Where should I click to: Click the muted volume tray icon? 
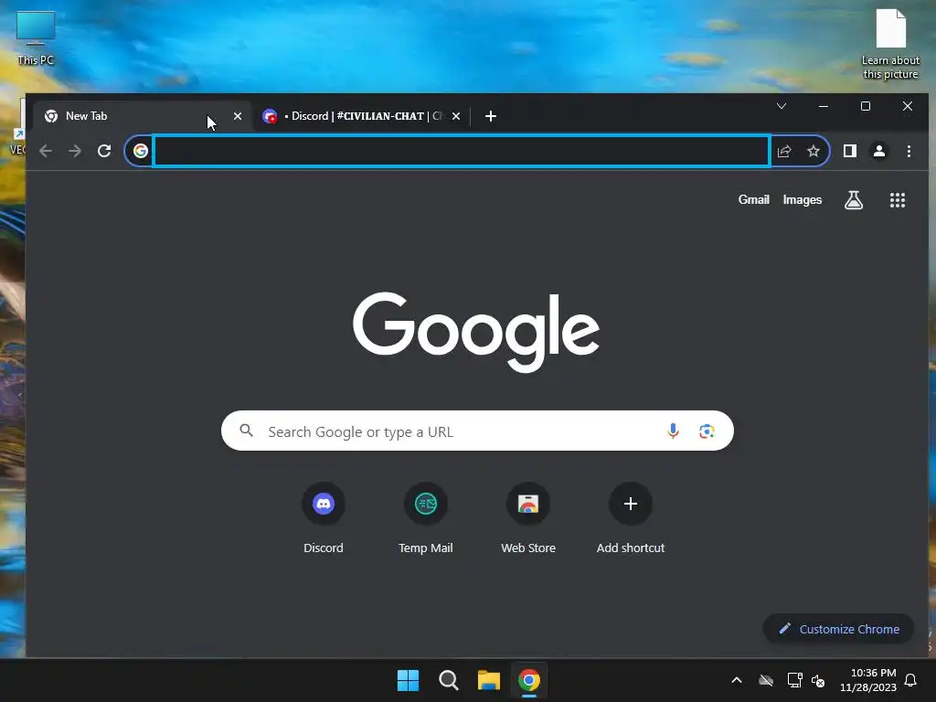[818, 680]
